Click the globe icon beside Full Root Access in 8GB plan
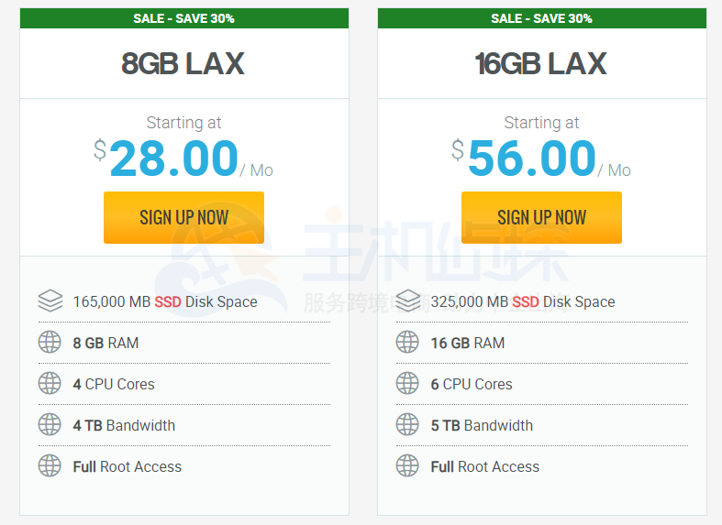Screen dimensions: 722x525 [x=50, y=466]
